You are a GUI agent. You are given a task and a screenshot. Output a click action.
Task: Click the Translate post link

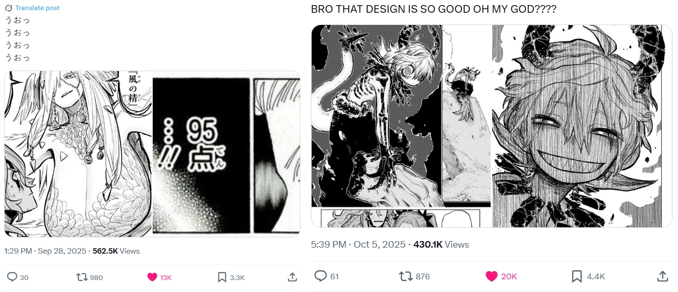tap(37, 8)
